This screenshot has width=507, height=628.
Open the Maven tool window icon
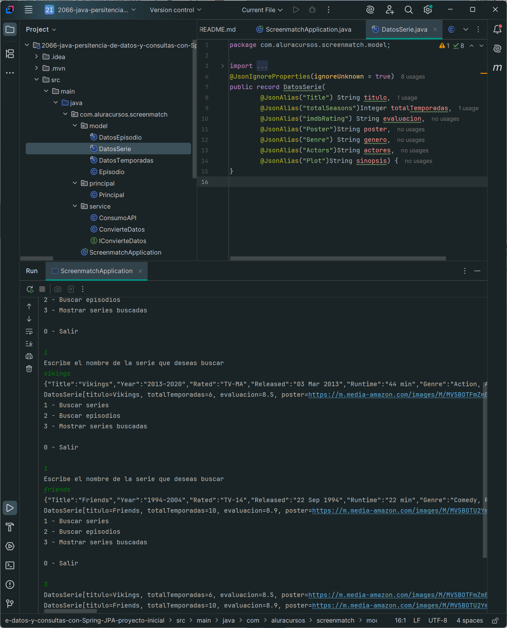pyautogui.click(x=497, y=67)
